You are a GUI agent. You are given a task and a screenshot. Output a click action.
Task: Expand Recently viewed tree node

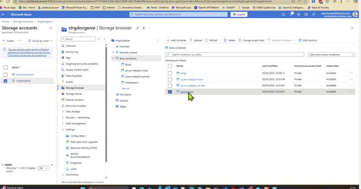[x=113, y=53]
